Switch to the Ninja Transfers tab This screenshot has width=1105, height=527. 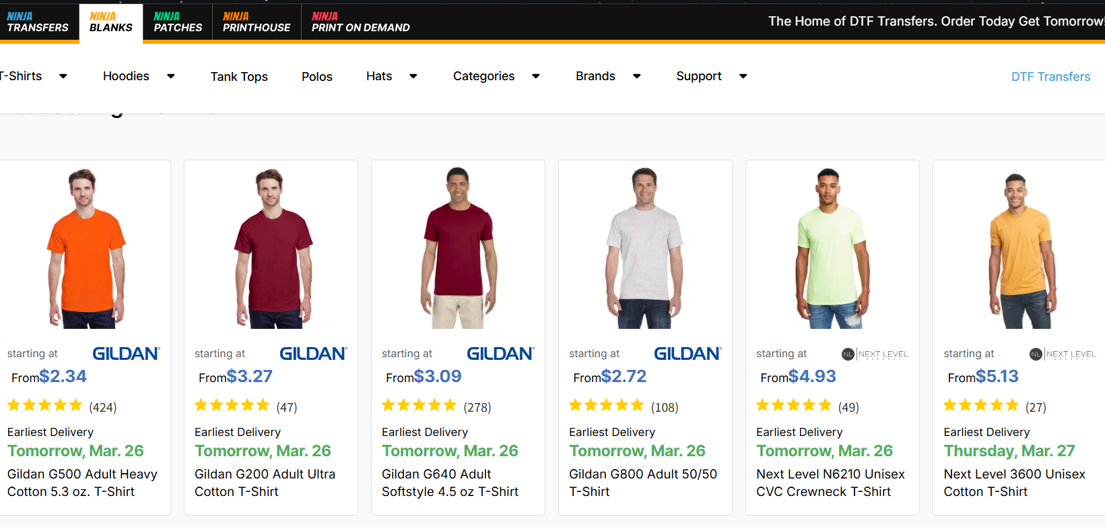pos(38,22)
